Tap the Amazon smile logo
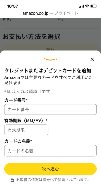Viewport: 101px width, 190px height. pyautogui.click(x=50, y=59)
